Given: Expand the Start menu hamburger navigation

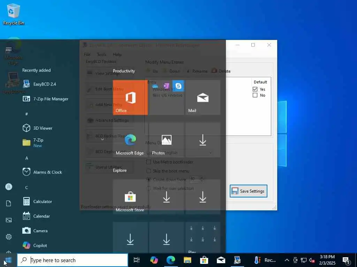Looking at the screenshot, I should coord(9,49).
